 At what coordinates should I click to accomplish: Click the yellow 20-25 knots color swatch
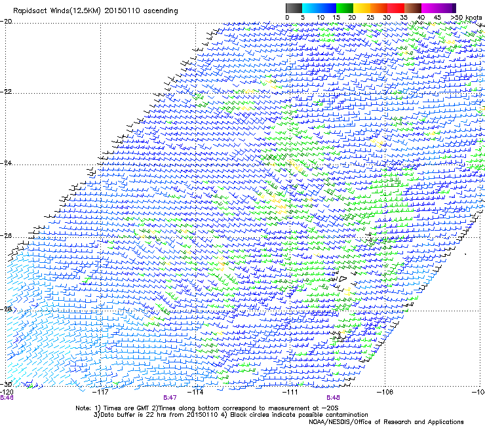[x=361, y=8]
